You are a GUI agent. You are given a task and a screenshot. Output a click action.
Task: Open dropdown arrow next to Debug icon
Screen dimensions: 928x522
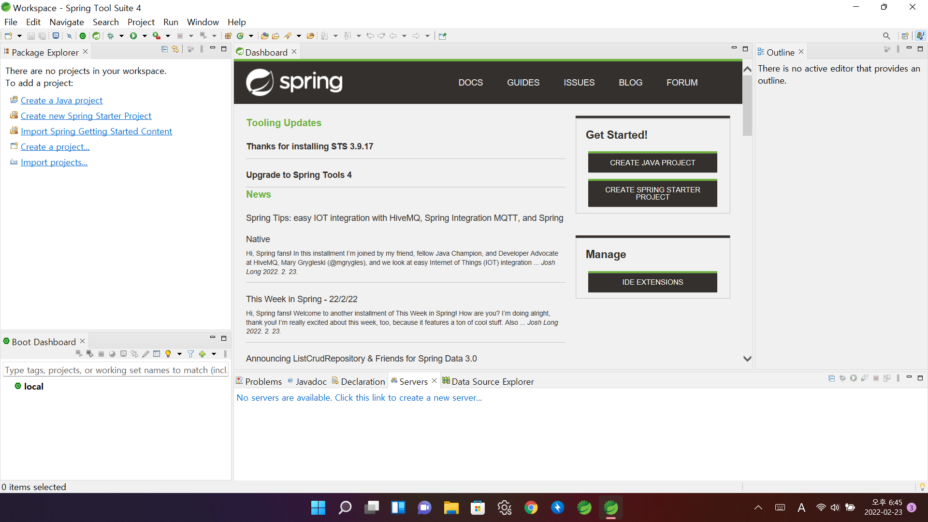tap(121, 36)
